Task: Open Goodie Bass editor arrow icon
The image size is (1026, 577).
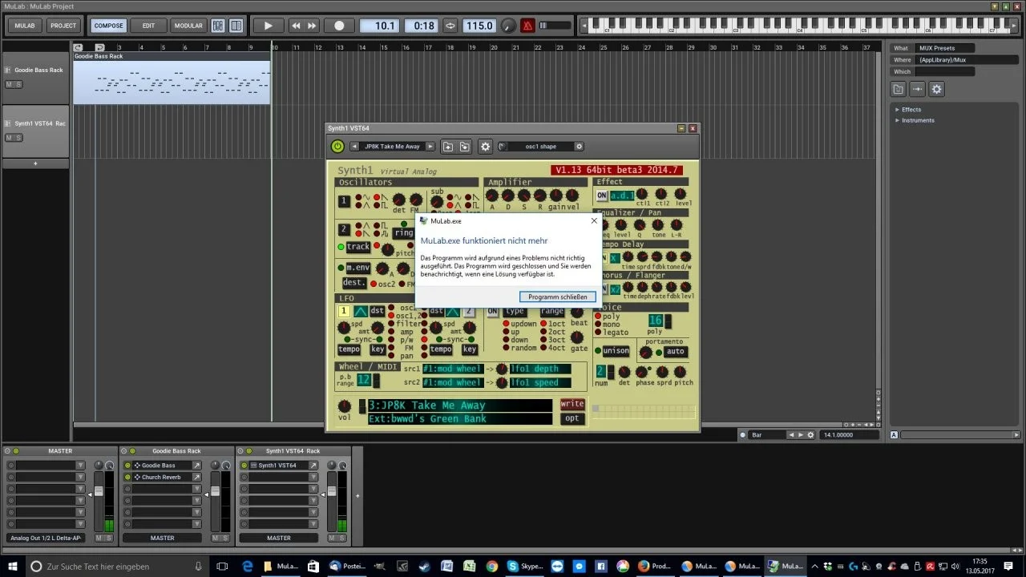Action: [x=197, y=466]
